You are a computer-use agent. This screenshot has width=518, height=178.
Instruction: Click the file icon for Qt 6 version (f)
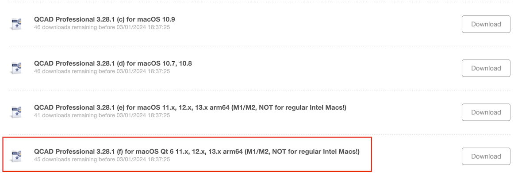coord(16,156)
